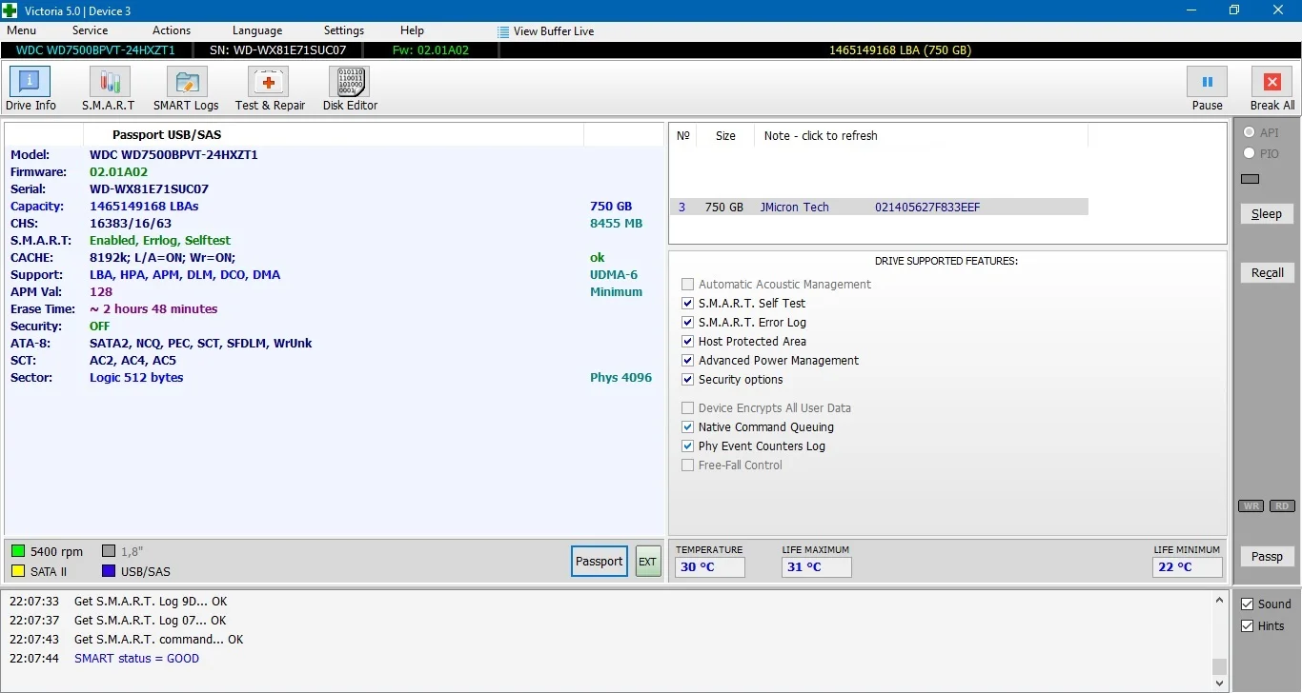Open the Settings menu
This screenshot has width=1302, height=693.
click(344, 30)
